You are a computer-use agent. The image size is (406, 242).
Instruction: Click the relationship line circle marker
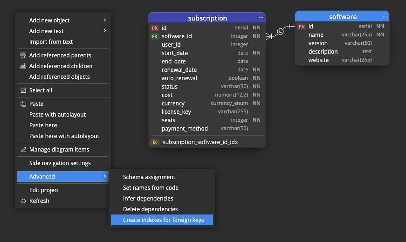click(281, 32)
